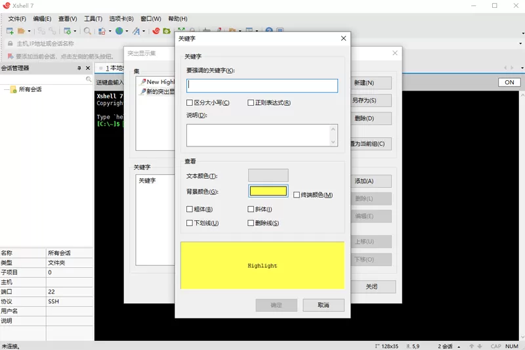Image resolution: width=525 pixels, height=350 pixels.
Task: Enable 下划线 underline checkbox
Action: pyautogui.click(x=190, y=223)
